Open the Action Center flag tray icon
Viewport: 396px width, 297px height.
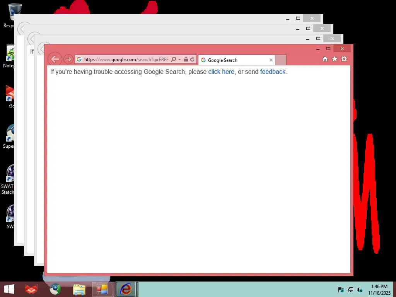tap(341, 290)
